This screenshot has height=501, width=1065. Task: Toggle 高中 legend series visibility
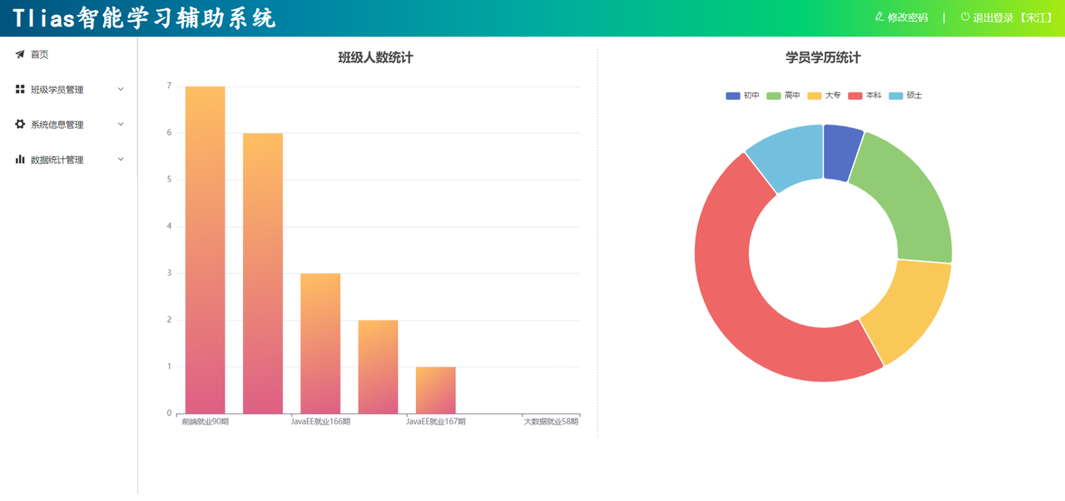click(783, 96)
